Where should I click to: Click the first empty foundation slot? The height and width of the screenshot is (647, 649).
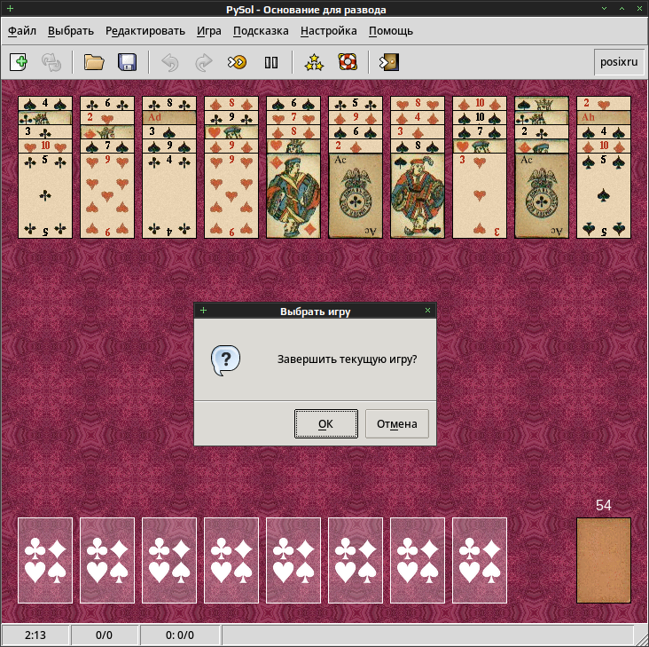pyautogui.click(x=45, y=560)
